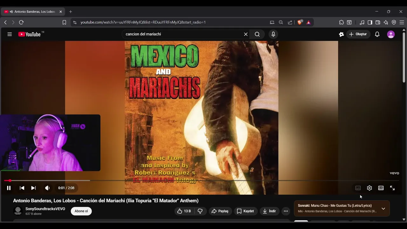Open the sparkle icon beside Oluştur
Image resolution: width=407 pixels, height=229 pixels.
(341, 34)
